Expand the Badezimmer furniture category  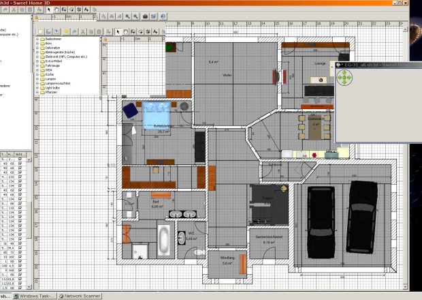(37, 39)
